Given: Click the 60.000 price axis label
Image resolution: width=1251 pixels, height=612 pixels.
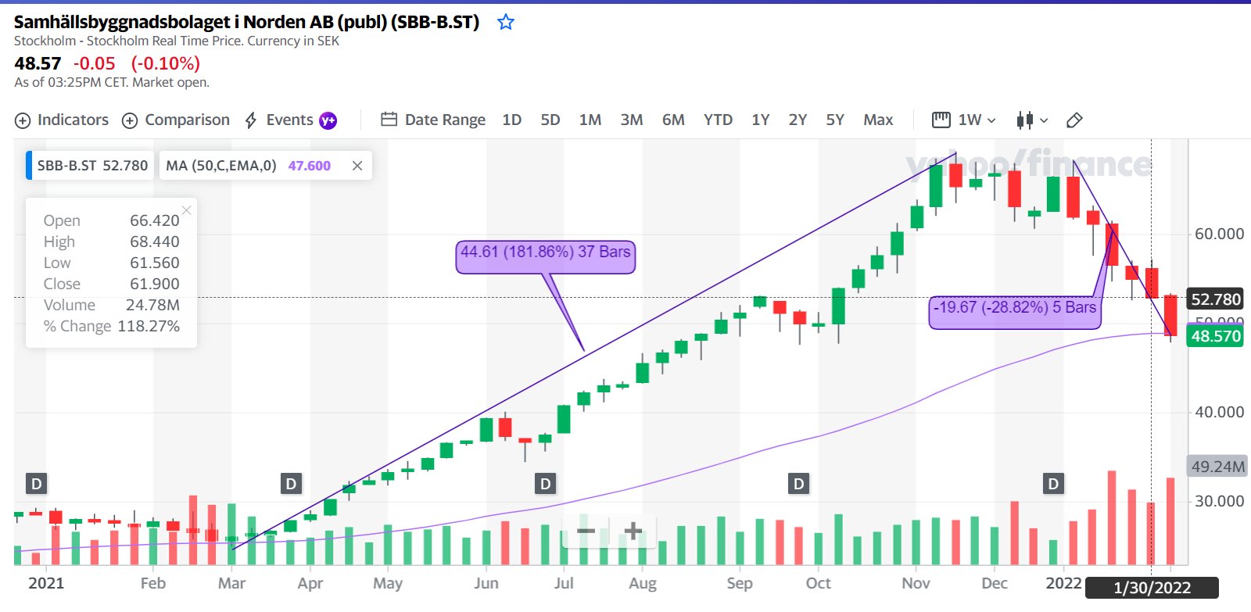Looking at the screenshot, I should (1219, 234).
